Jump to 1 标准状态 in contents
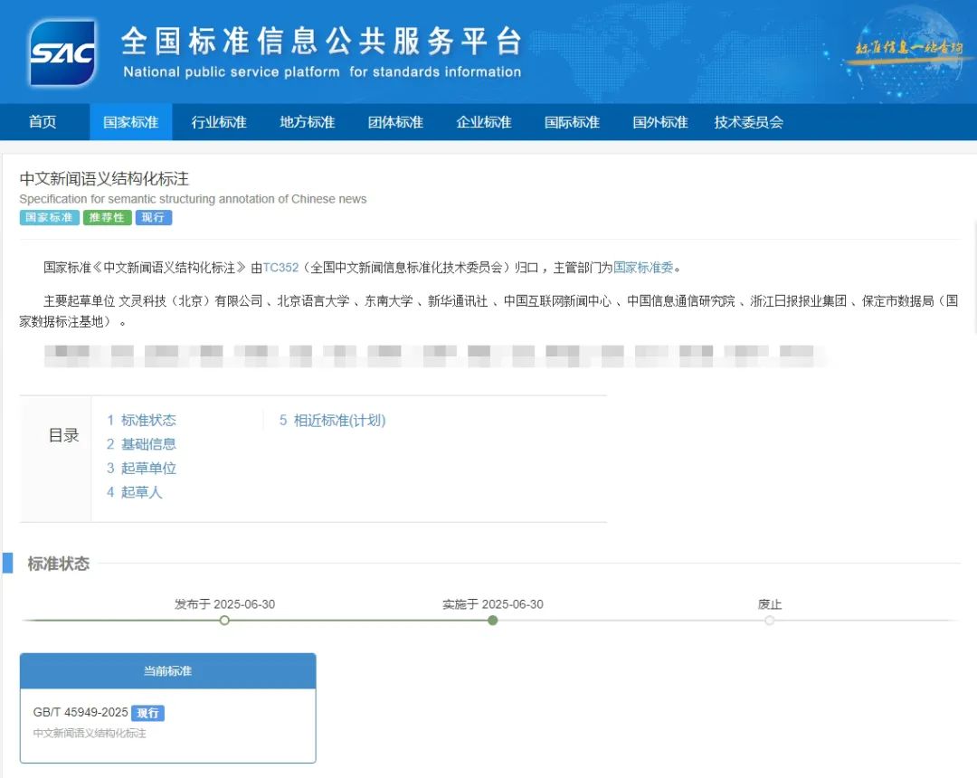Viewport: 977px width, 778px height. (141, 420)
